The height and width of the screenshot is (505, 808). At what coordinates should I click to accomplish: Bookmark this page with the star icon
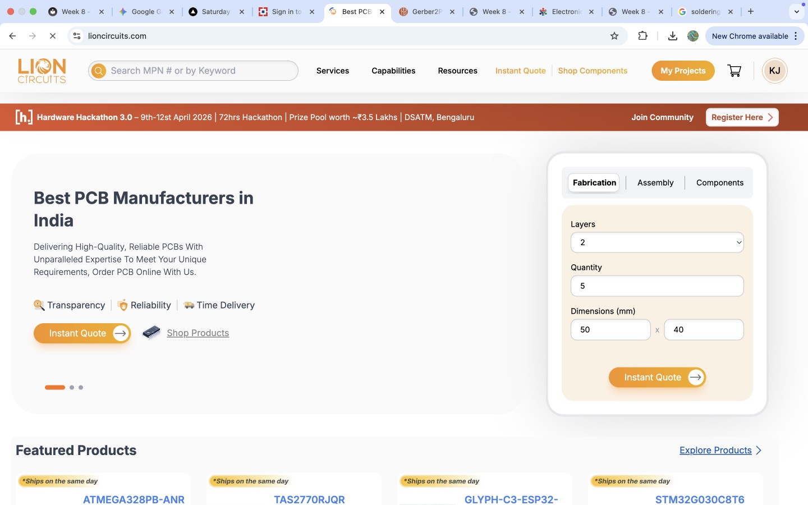tap(614, 36)
